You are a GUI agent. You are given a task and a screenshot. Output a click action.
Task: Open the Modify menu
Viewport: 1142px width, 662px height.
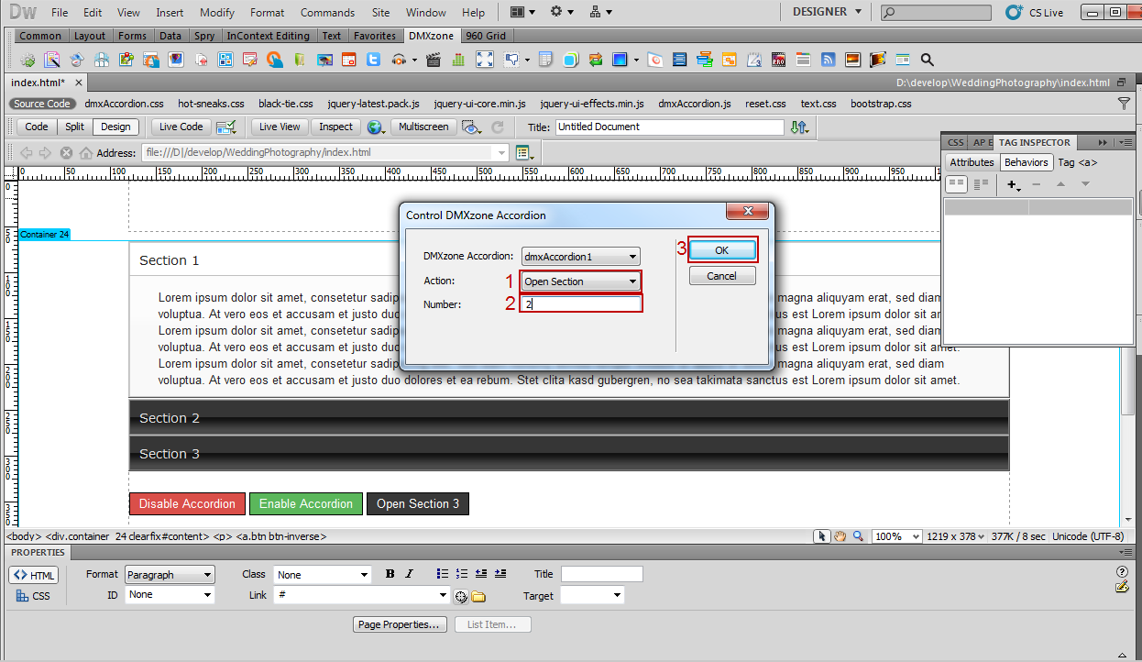217,13
